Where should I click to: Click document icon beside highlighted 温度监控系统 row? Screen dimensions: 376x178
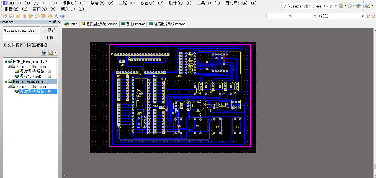pos(50,91)
